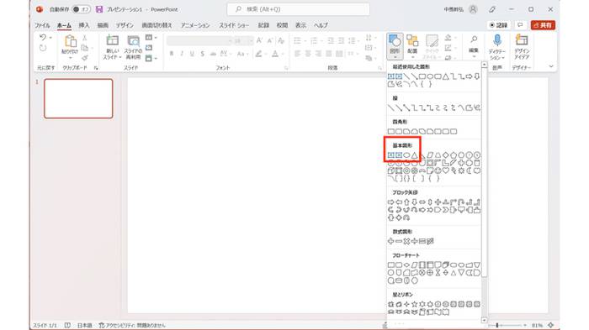
Task: Select the diamond in basic shapes
Action: [446, 155]
